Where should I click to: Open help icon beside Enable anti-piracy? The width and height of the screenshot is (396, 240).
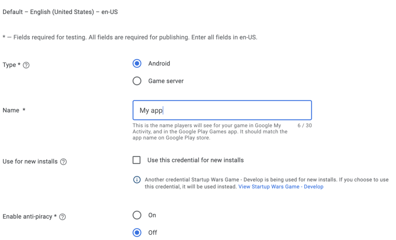62,217
